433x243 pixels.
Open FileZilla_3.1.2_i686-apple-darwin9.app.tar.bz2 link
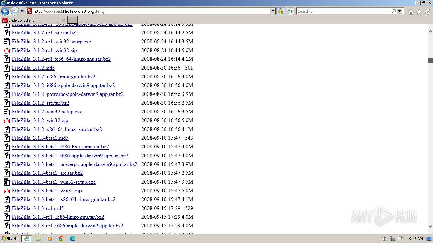pos(63,85)
